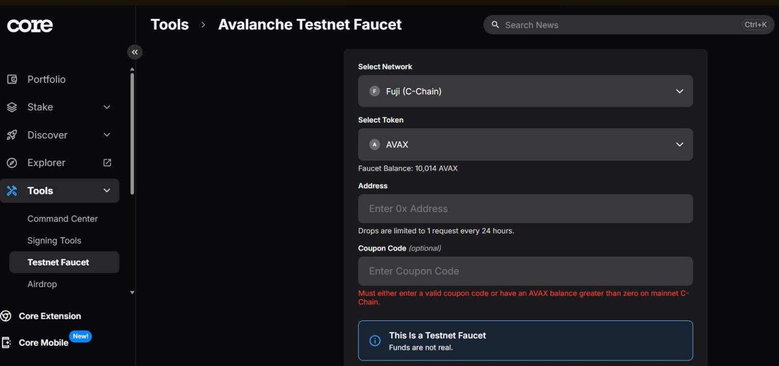Open the Select Network dropdown
779x366 pixels.
click(x=525, y=91)
